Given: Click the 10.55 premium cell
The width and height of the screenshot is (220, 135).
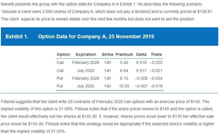Looking at the screenshot, I should (124, 86).
